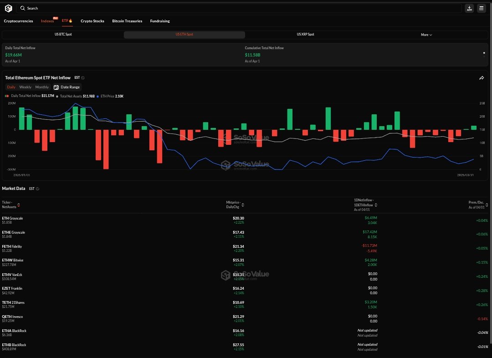Click the magnifier icon in search bar
This screenshot has height=358, width=492.
[22, 8]
